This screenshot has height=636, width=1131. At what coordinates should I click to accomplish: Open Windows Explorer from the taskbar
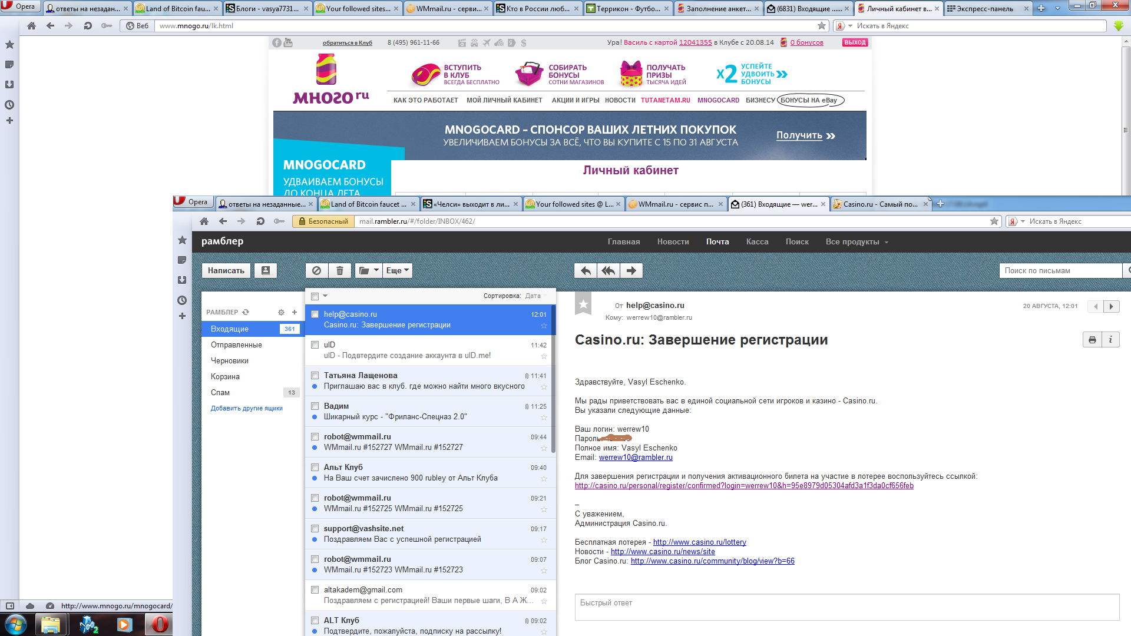pos(51,624)
